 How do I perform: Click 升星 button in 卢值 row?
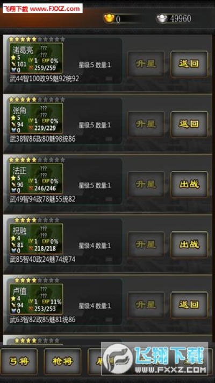(x=146, y=305)
